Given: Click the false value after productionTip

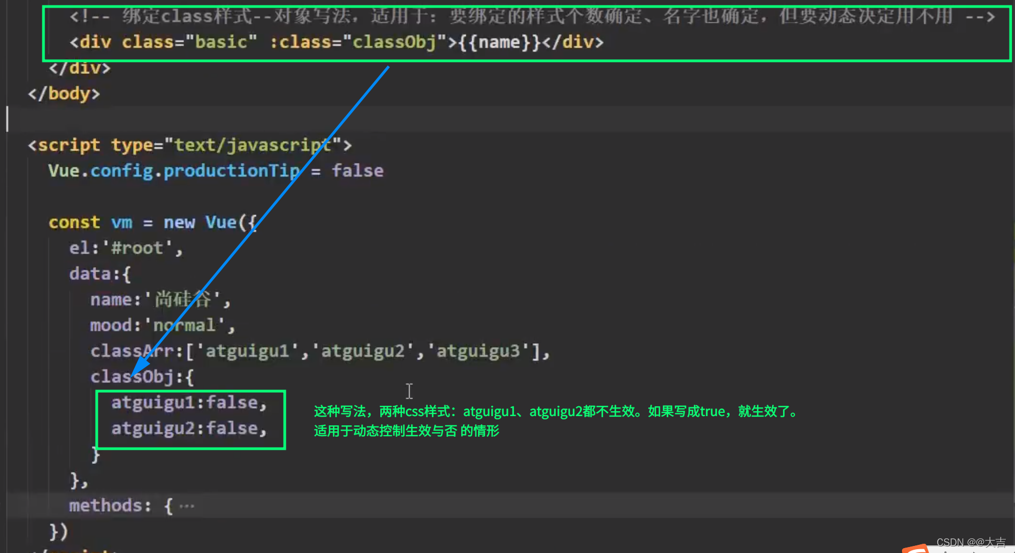Looking at the screenshot, I should click(358, 171).
